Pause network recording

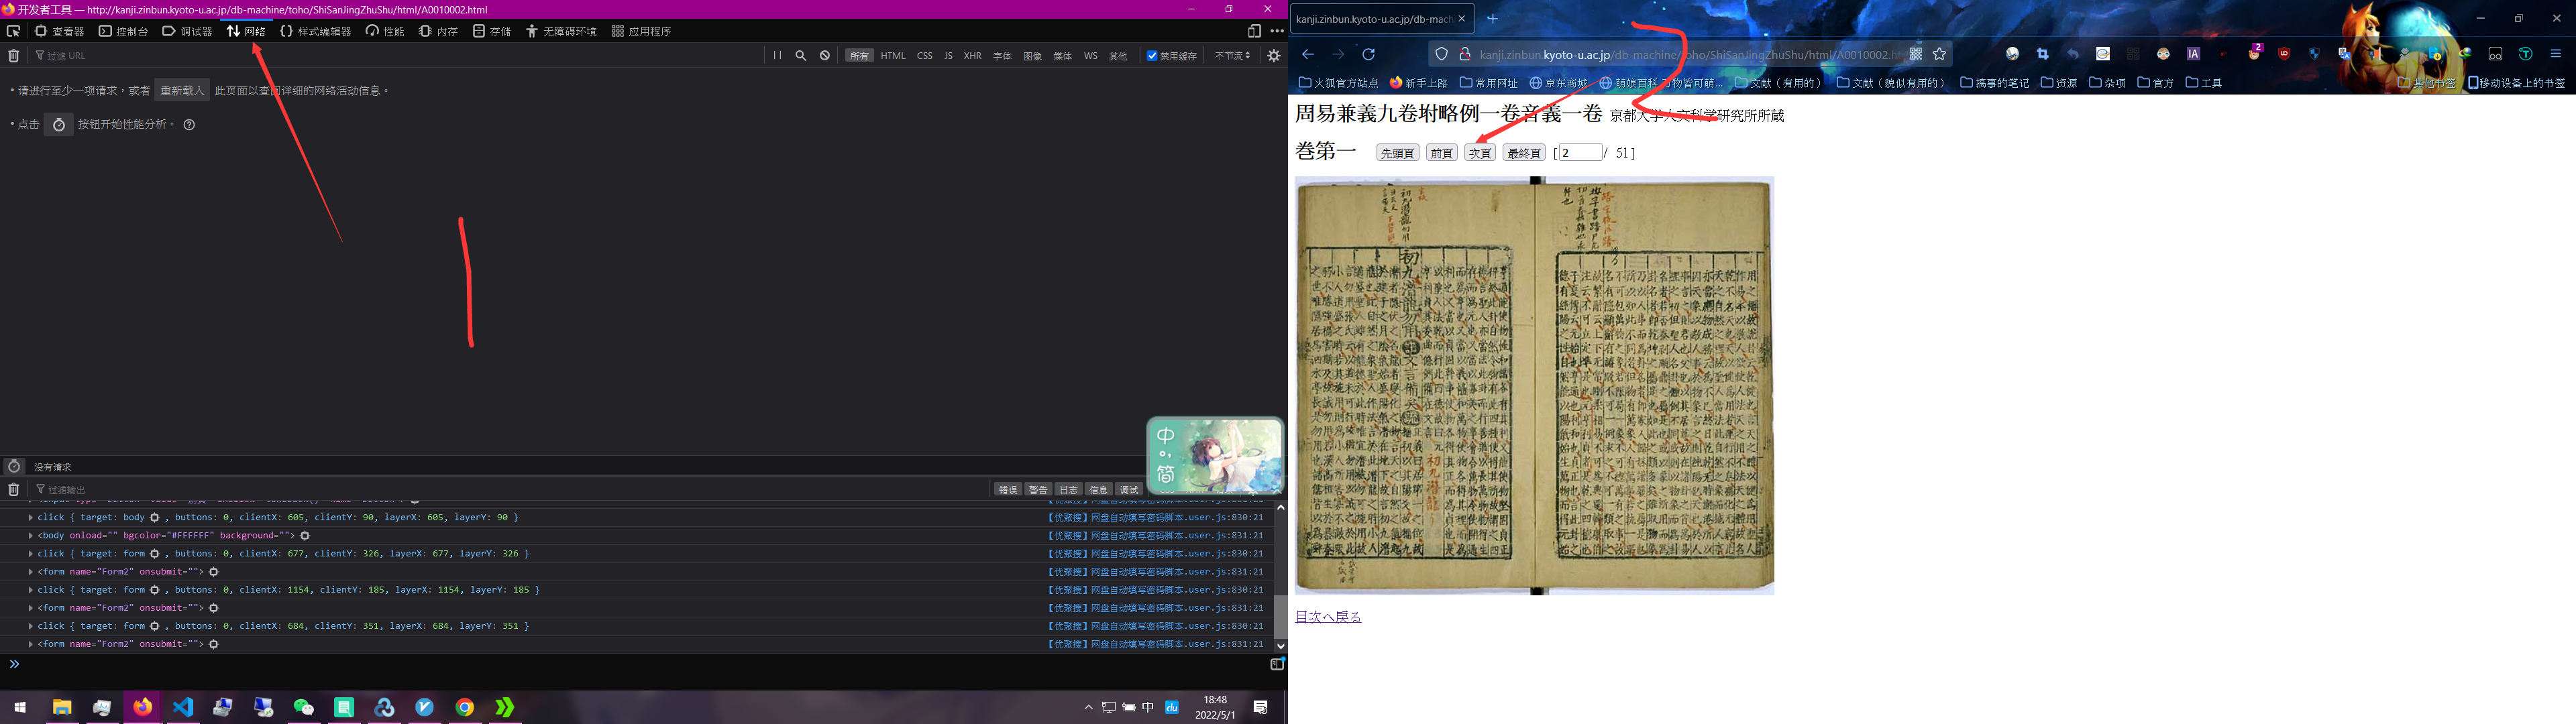[777, 56]
